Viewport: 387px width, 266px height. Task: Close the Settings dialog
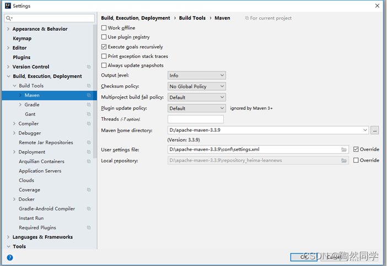pos(377,6)
